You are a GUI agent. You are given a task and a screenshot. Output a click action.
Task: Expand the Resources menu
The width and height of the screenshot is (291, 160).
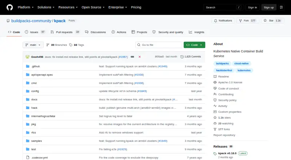68,7
